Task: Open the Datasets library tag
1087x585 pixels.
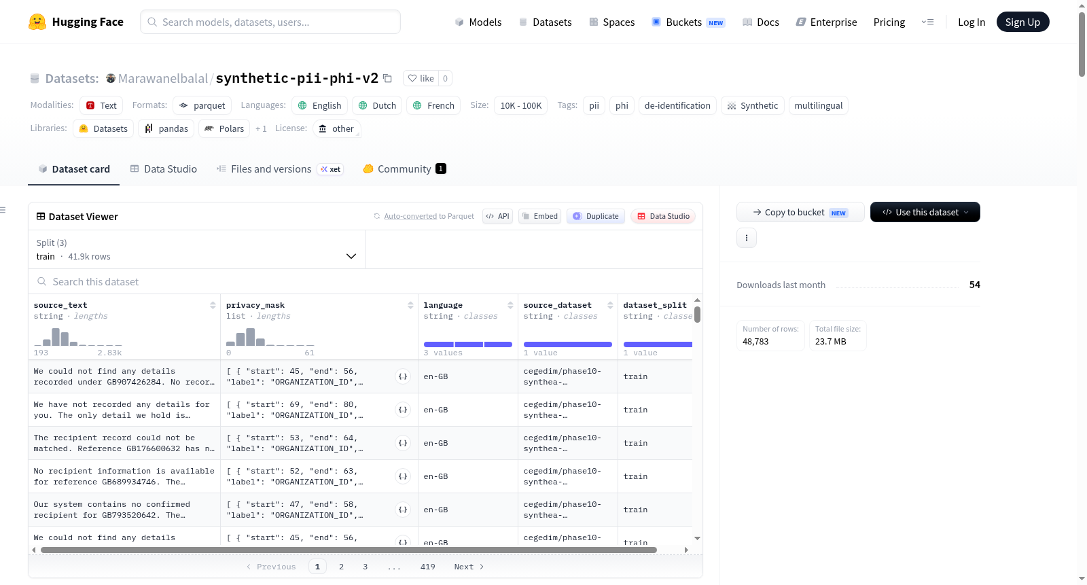Action: (x=103, y=128)
